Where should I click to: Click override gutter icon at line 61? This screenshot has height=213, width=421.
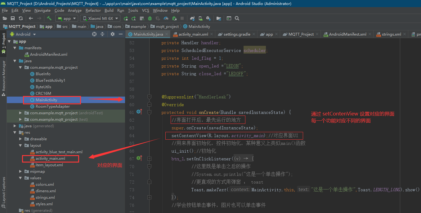(x=139, y=112)
